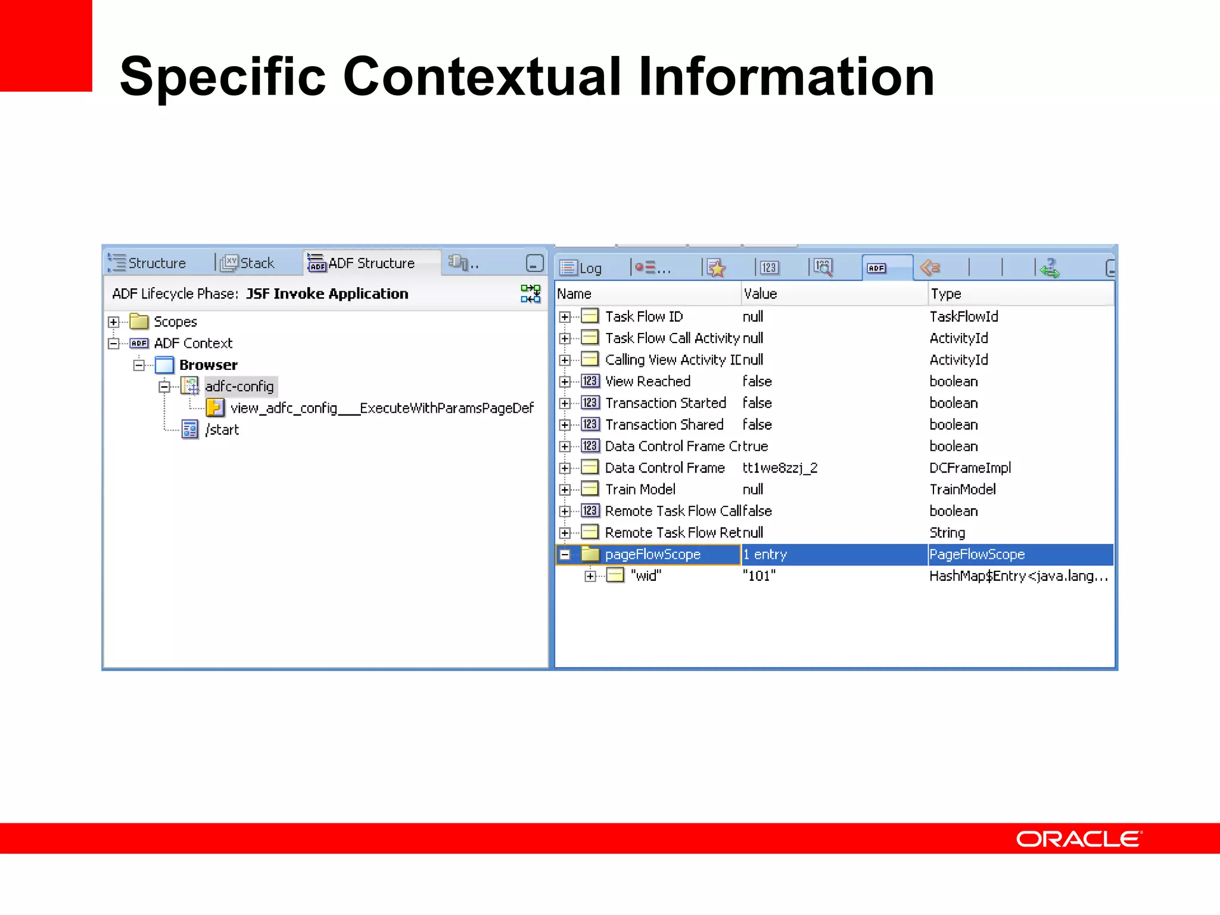The height and width of the screenshot is (915, 1220).
Task: Click the View Reached 123 icon
Action: [590, 381]
